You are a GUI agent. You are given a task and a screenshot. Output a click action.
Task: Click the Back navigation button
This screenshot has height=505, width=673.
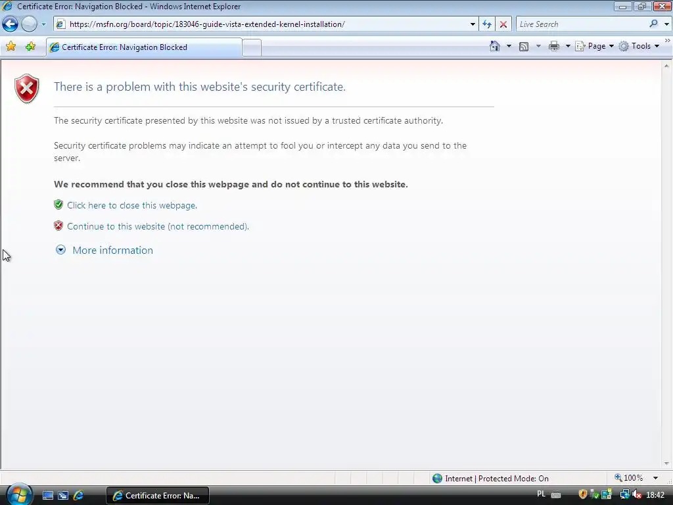point(10,24)
